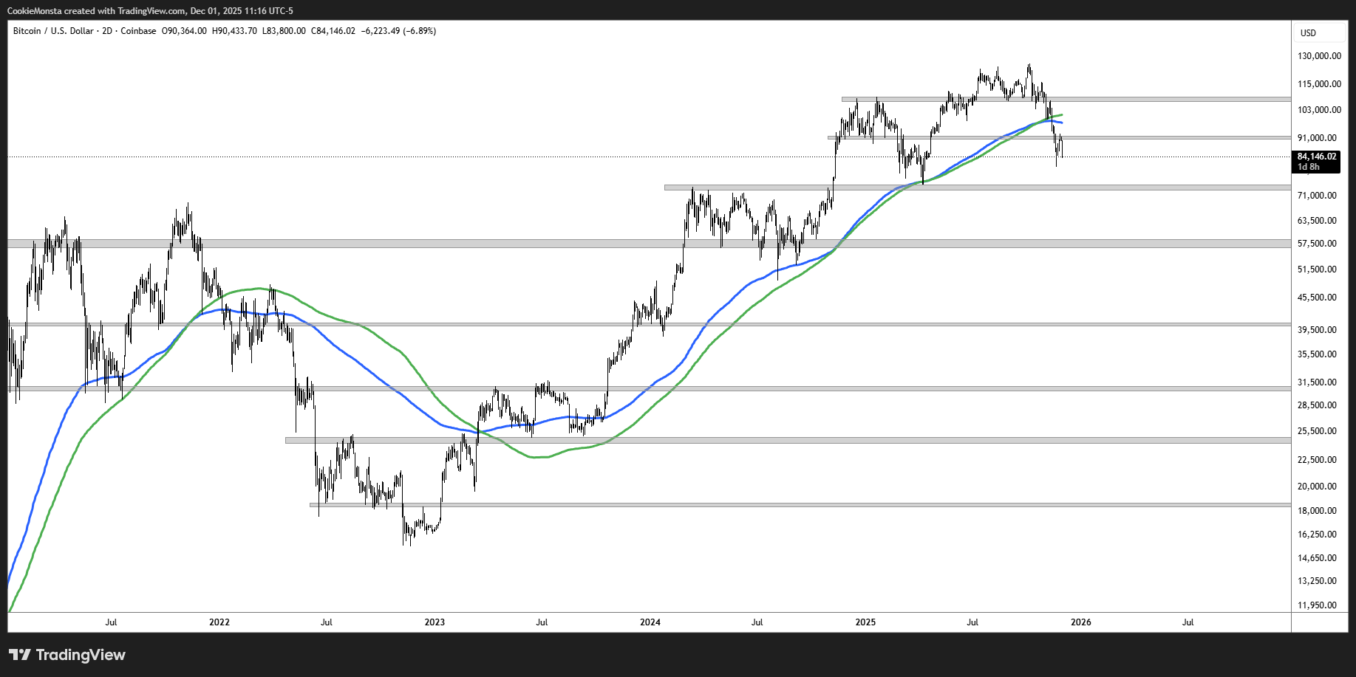
Task: Click the close value C84,146.02 in legend
Action: tap(333, 31)
